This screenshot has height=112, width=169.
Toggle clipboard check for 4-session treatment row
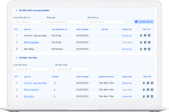tap(152, 90)
